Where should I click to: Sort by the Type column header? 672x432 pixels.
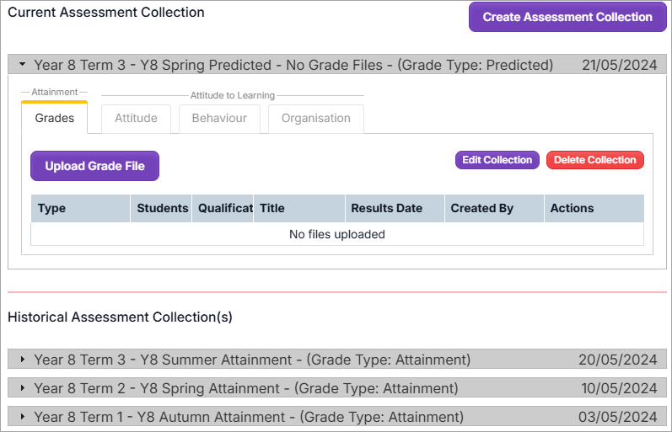click(80, 209)
